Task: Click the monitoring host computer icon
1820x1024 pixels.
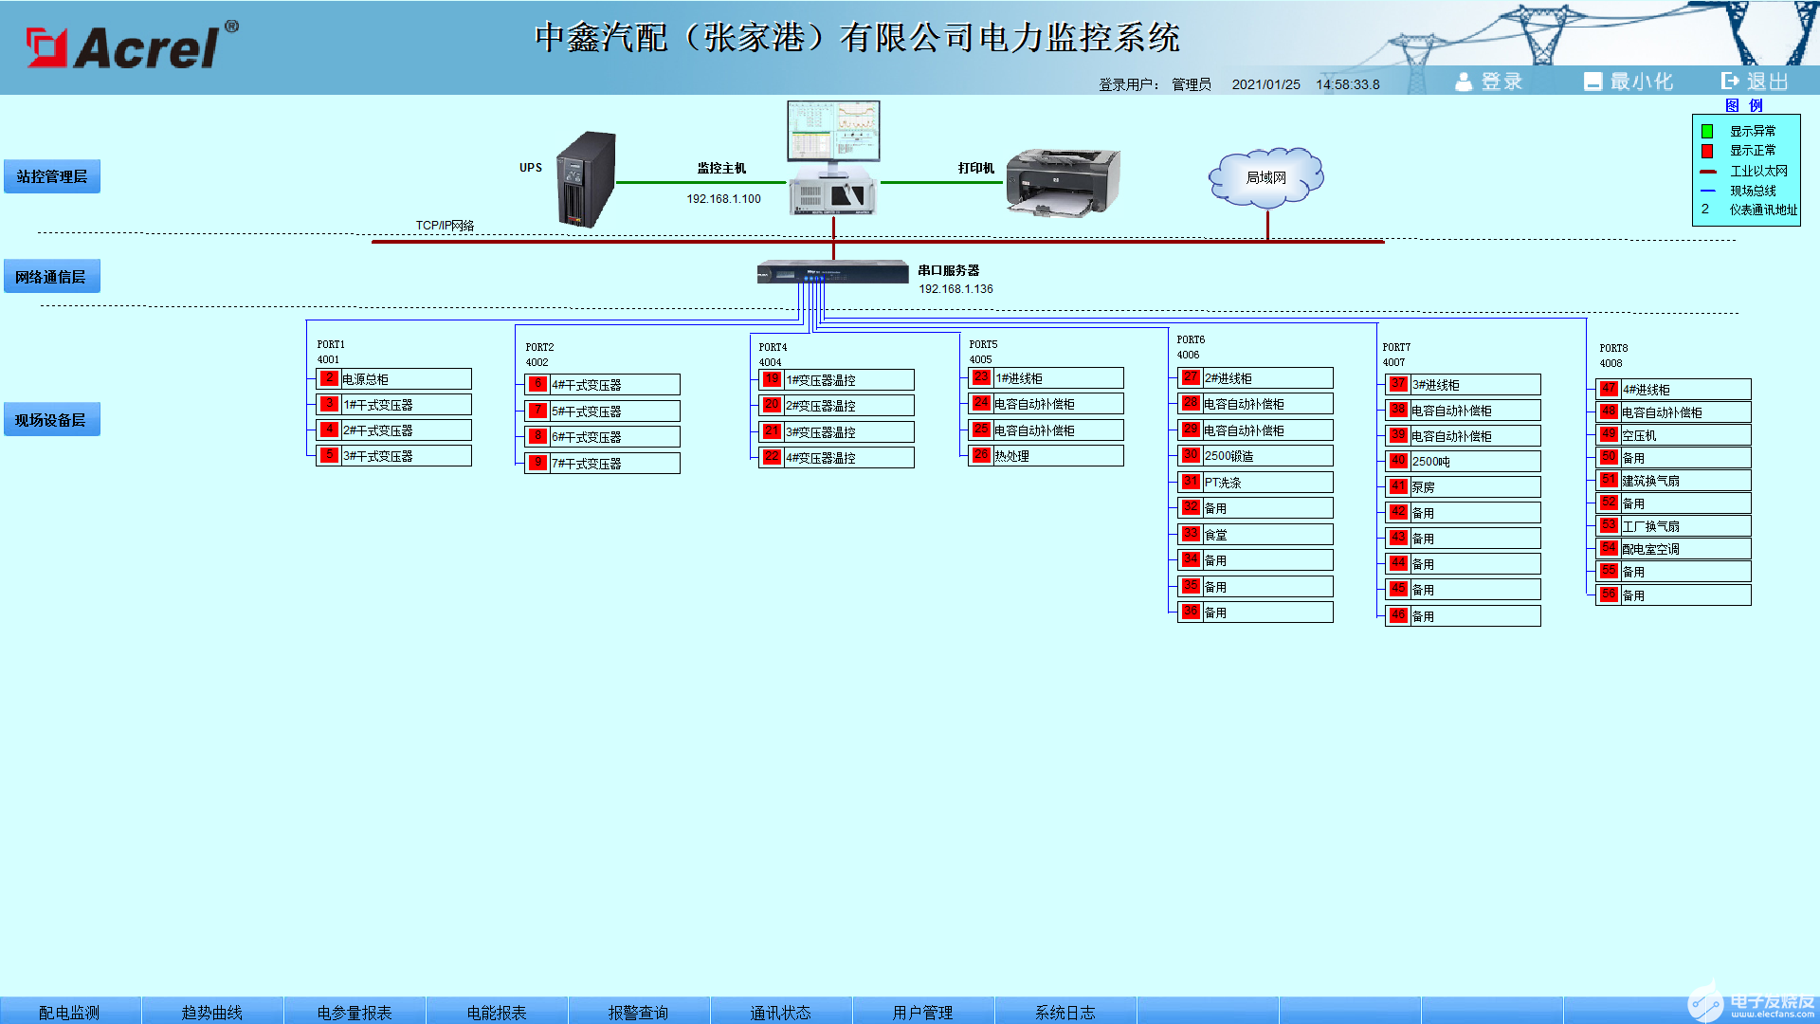Action: pyautogui.click(x=833, y=157)
